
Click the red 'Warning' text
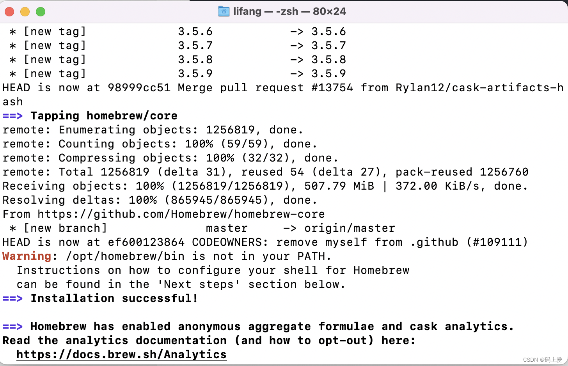click(x=27, y=256)
